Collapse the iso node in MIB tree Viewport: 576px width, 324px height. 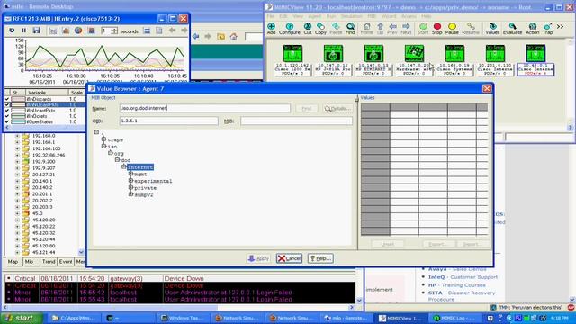[103, 146]
